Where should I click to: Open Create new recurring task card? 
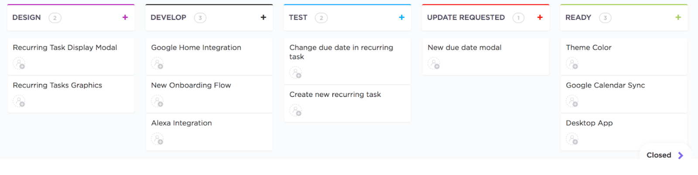tap(335, 95)
